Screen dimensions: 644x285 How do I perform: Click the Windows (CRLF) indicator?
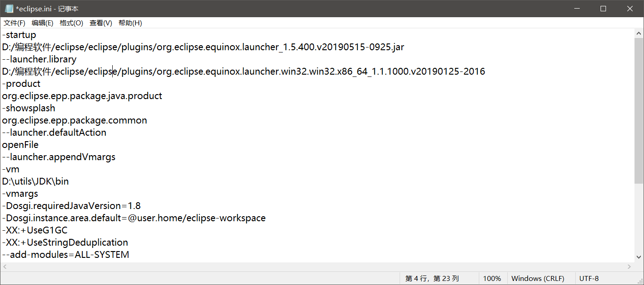[538, 278]
